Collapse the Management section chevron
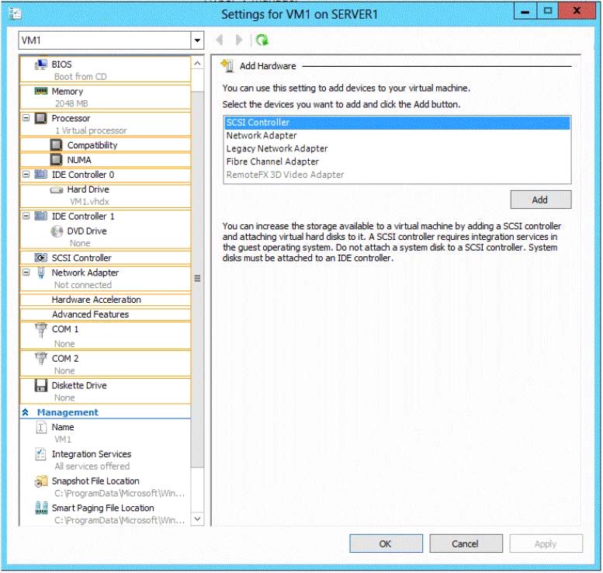 (x=26, y=412)
